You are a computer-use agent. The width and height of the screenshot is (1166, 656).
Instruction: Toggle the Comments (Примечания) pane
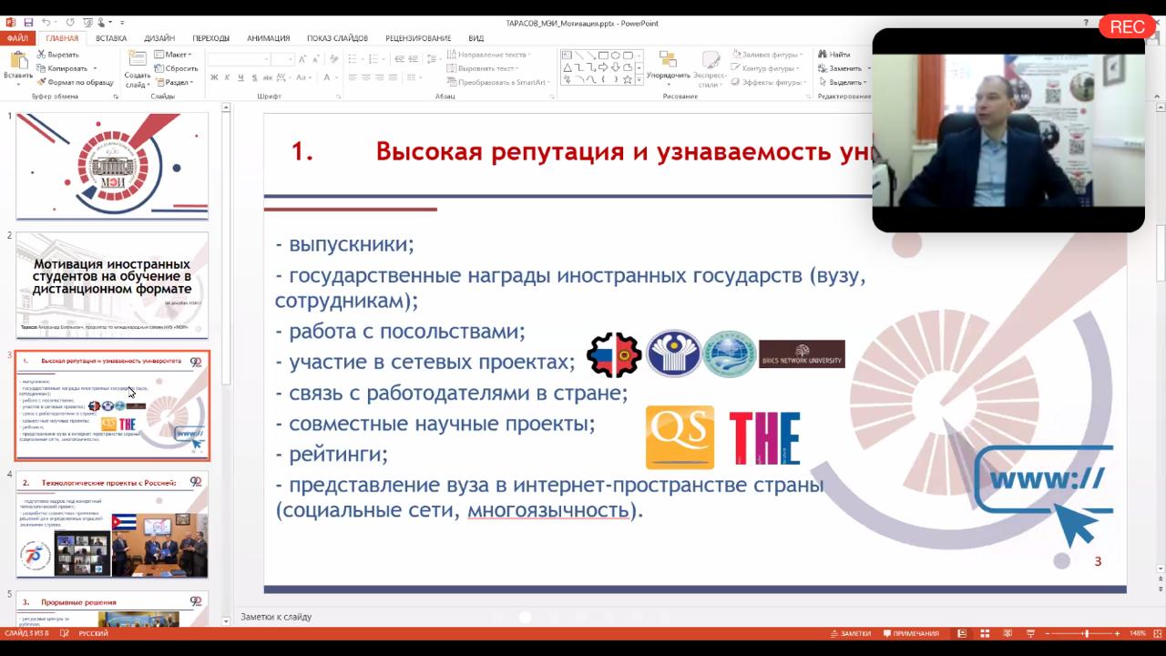coord(909,633)
